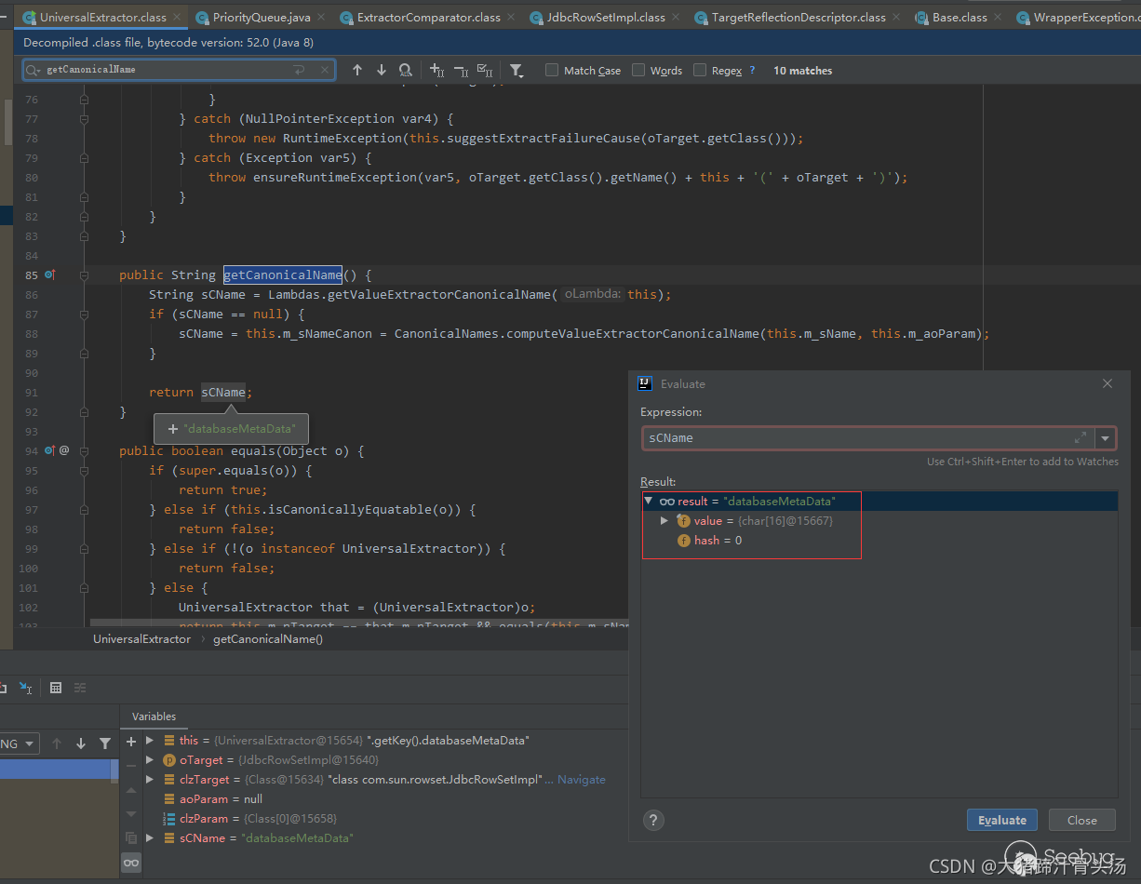Expand the 'value' char array node
The width and height of the screenshot is (1141, 884).
[664, 521]
